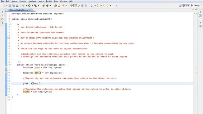Open dropdown arrow next to Run icon
This screenshot has width=203, height=114.
[x=32, y=6]
